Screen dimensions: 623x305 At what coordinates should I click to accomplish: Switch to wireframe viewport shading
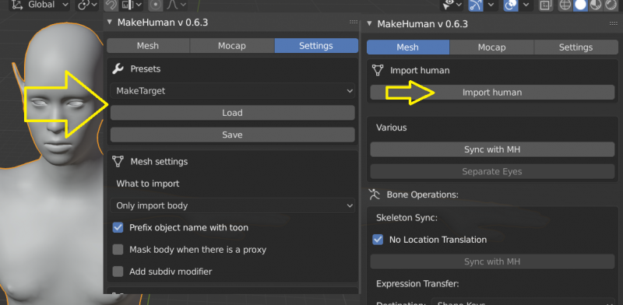tap(565, 5)
